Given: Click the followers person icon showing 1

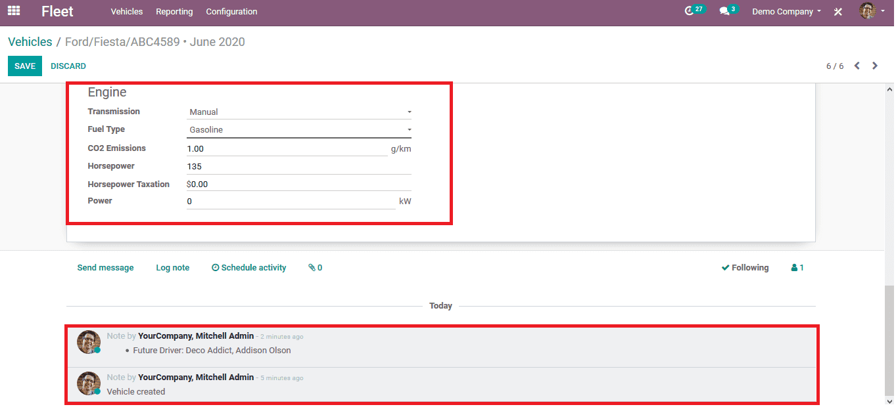Looking at the screenshot, I should (797, 268).
